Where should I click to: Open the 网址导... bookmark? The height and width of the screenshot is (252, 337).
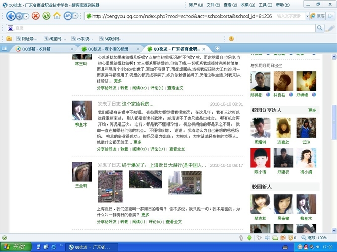click(27, 39)
